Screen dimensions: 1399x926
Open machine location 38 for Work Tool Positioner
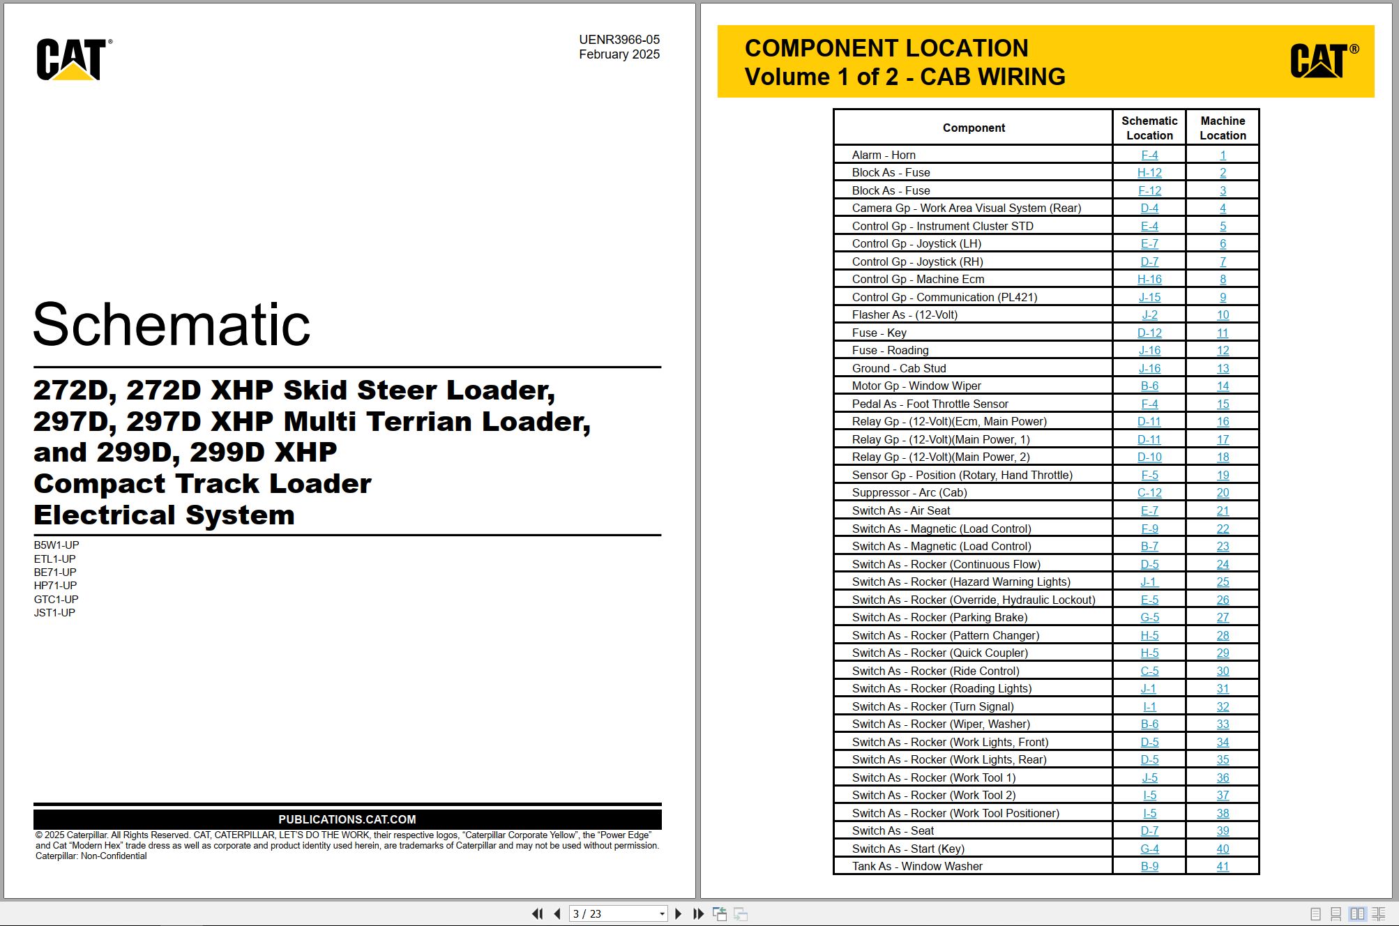point(1223,813)
